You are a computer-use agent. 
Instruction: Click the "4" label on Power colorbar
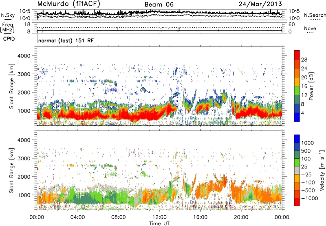[x=302, y=113]
